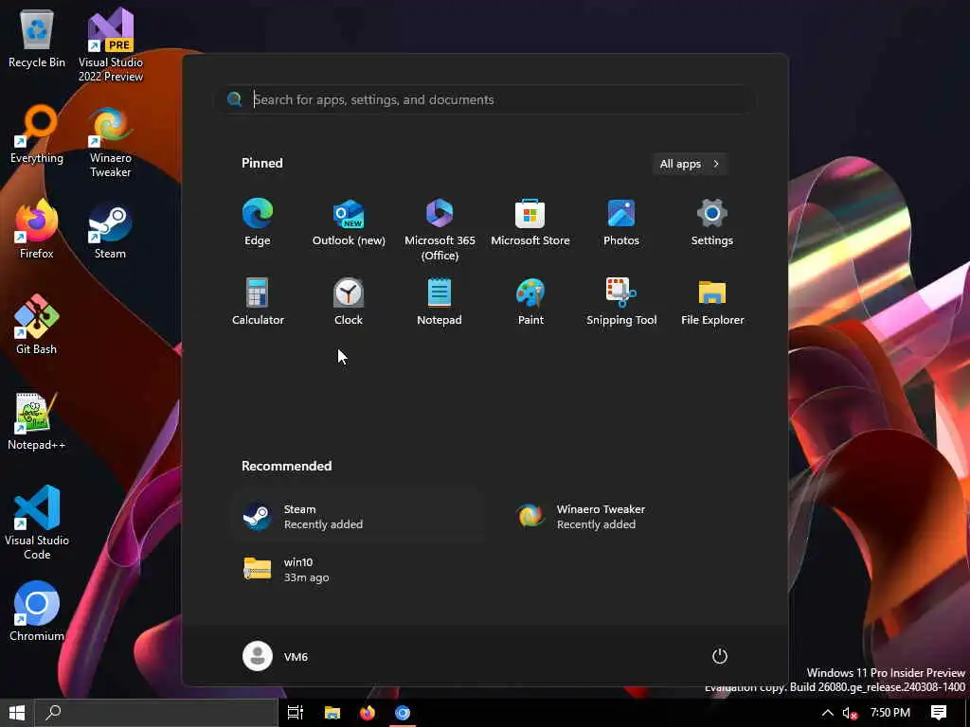Open File Explorer from the taskbar
The height and width of the screenshot is (727, 970).
332,713
